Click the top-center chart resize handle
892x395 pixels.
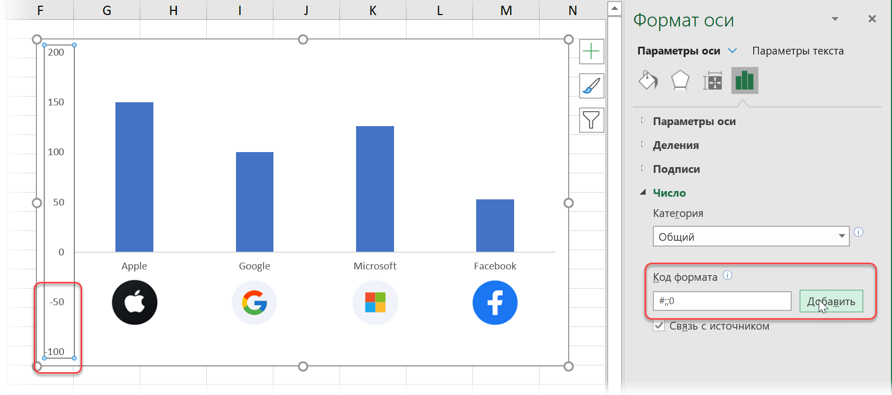tap(303, 39)
